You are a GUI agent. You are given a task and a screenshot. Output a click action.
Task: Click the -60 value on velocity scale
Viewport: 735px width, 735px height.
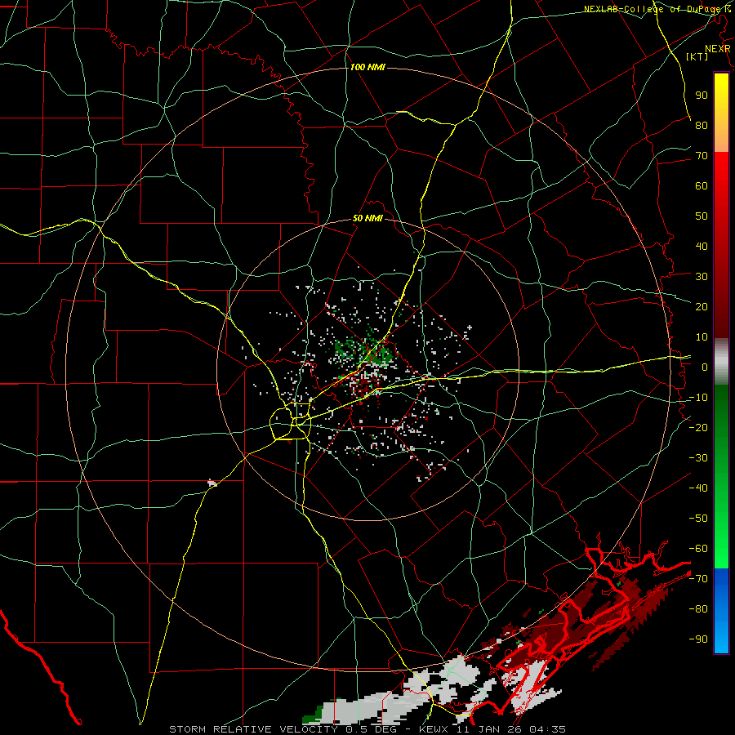698,549
